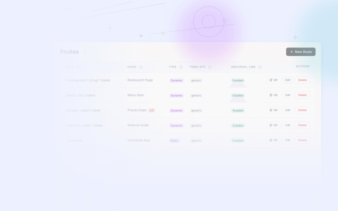Delete the Menu Item route
The width and height of the screenshot is (338, 211).
point(302,95)
